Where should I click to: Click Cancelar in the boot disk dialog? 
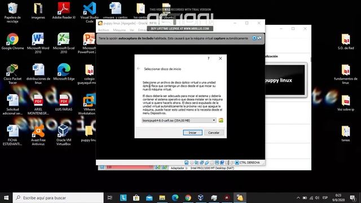tap(214, 133)
